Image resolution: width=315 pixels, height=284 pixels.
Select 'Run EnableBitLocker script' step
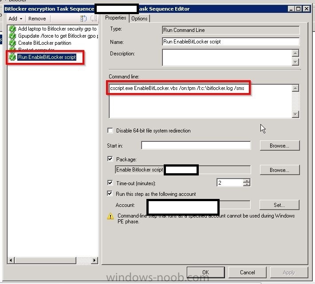click(x=47, y=57)
